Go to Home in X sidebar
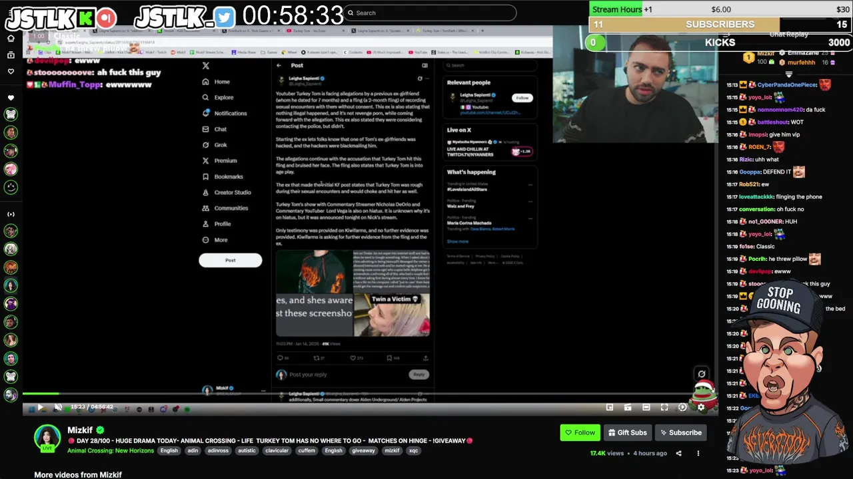Screen dimensions: 853x479 (216, 82)
